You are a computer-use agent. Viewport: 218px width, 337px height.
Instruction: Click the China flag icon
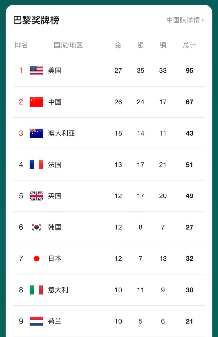[36, 102]
